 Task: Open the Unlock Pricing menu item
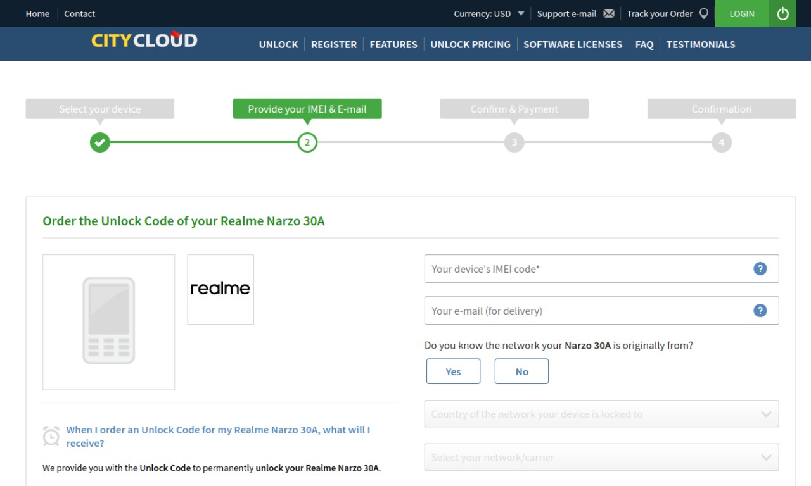pyautogui.click(x=470, y=44)
